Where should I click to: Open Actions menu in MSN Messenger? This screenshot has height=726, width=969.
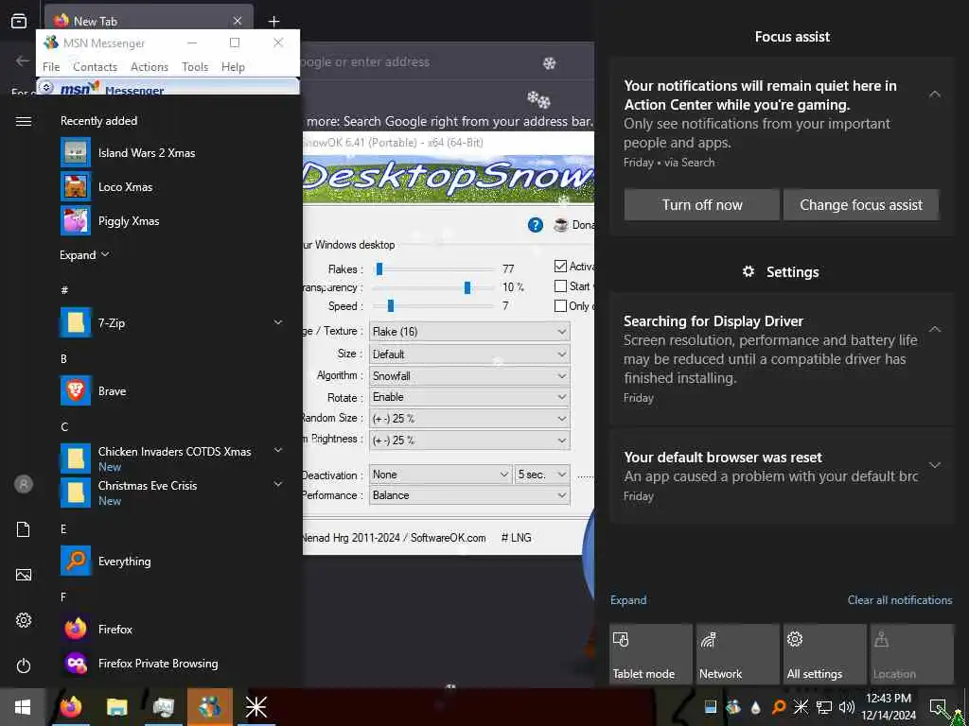pos(150,67)
